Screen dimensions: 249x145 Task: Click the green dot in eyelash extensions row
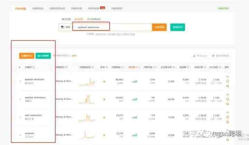click(104, 99)
